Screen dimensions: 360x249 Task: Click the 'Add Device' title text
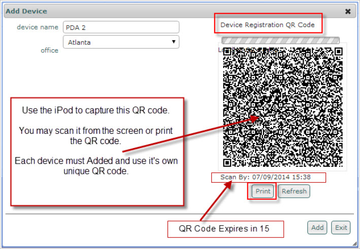point(26,11)
